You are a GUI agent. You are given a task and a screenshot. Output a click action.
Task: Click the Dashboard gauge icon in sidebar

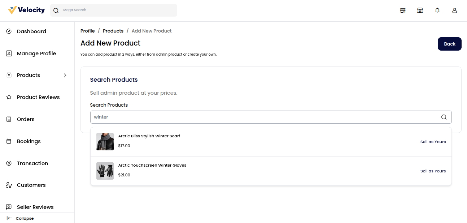tap(9, 31)
